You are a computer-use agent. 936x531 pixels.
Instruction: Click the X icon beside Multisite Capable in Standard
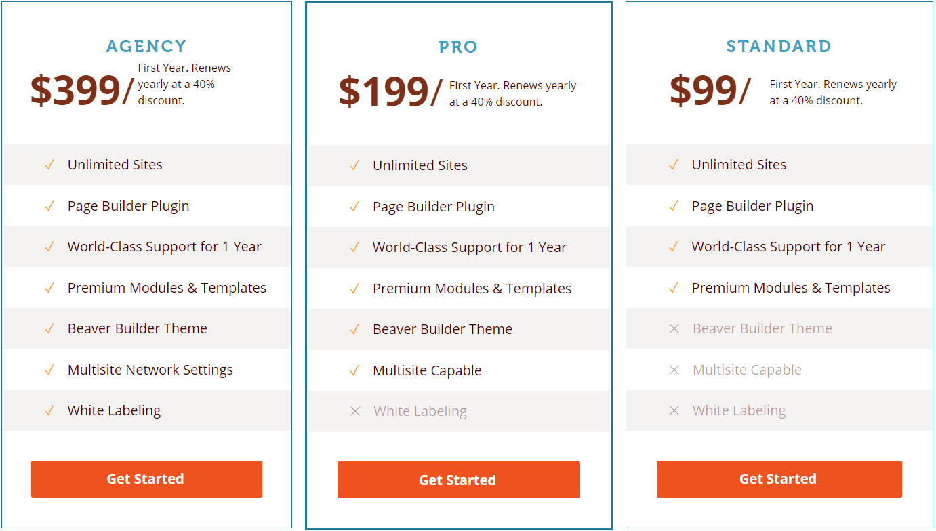pos(674,370)
